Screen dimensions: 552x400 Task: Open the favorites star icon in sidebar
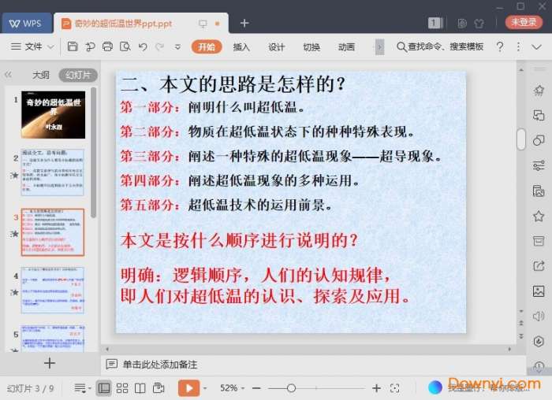(539, 216)
